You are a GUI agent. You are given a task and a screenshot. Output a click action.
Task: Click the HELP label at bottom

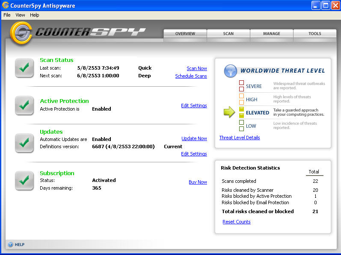[20, 245]
